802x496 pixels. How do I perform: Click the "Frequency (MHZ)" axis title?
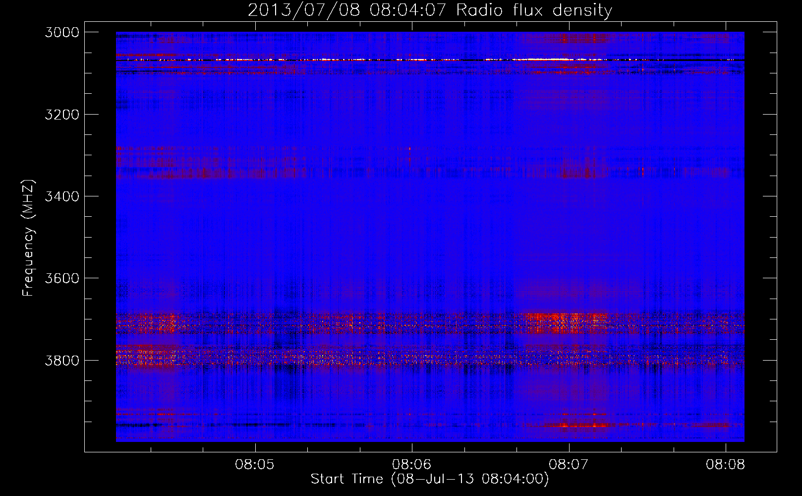[28, 238]
